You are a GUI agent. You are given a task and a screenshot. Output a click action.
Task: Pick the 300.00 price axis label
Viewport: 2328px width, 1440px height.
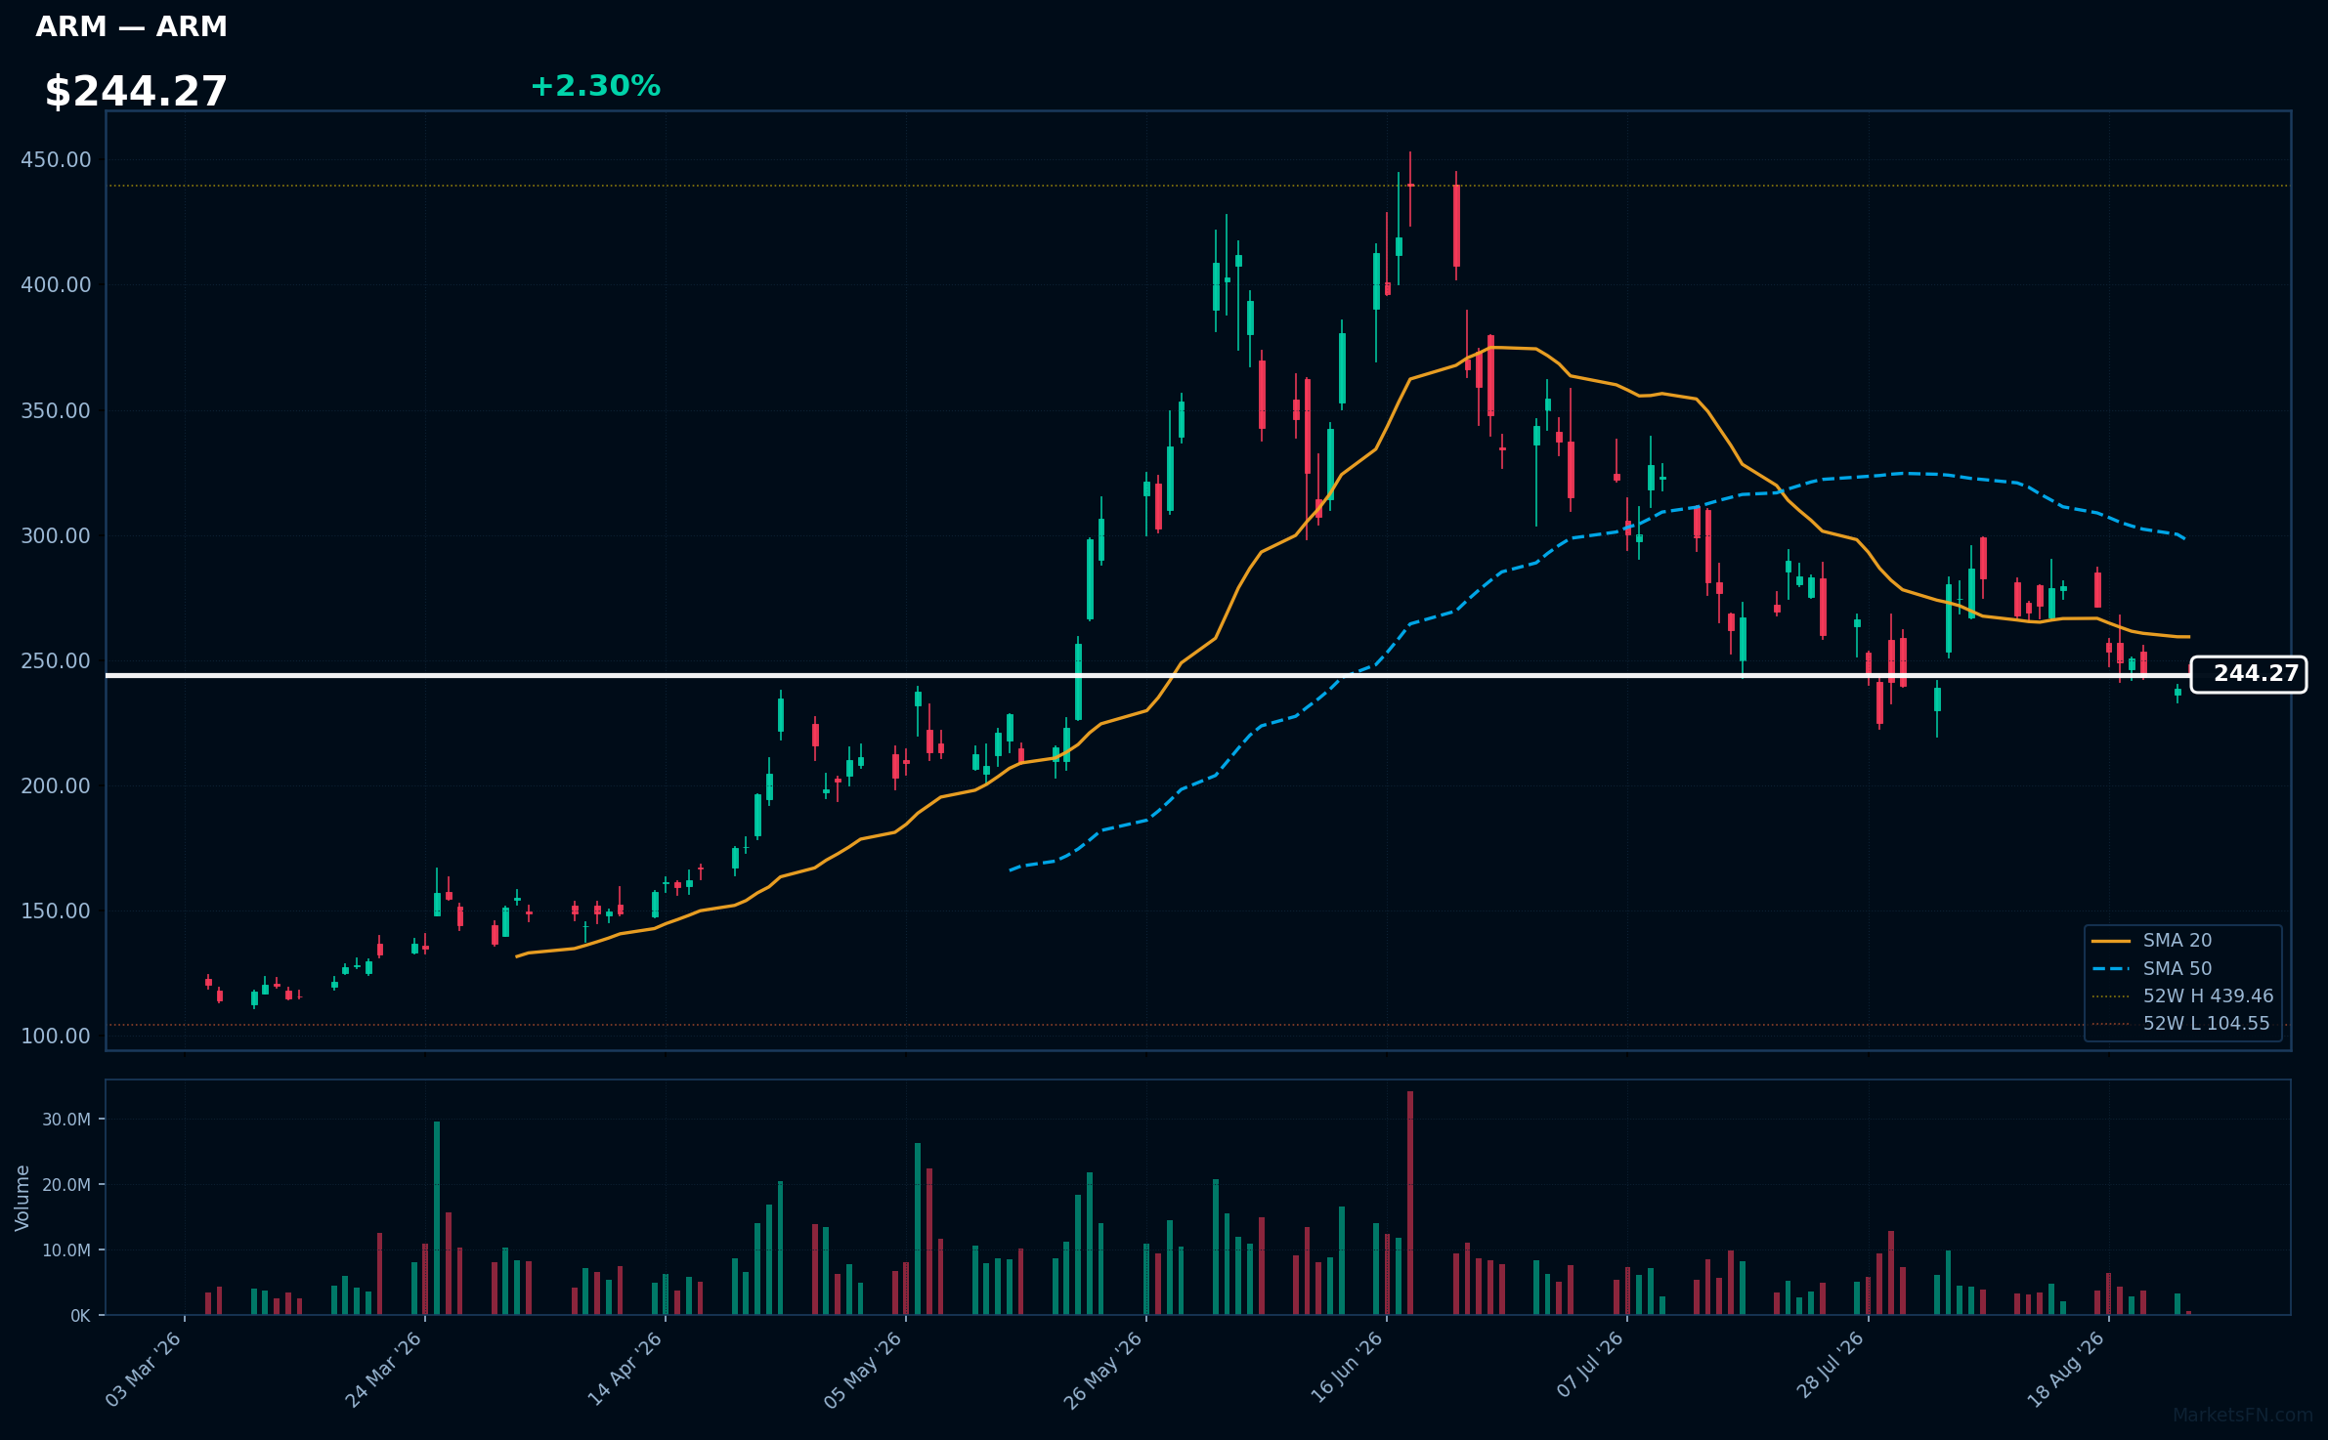pos(56,536)
